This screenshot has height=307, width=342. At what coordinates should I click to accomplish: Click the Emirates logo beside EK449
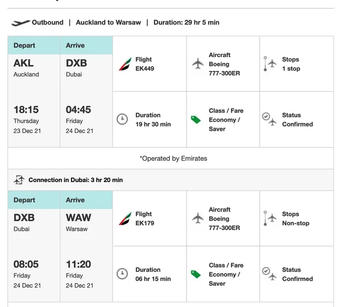(125, 64)
